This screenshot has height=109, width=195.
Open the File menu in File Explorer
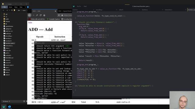pyautogui.click(x=5, y=7)
